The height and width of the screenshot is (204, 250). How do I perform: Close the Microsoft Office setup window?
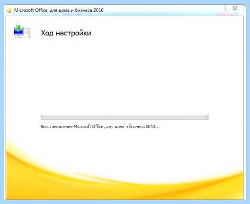[234, 8]
